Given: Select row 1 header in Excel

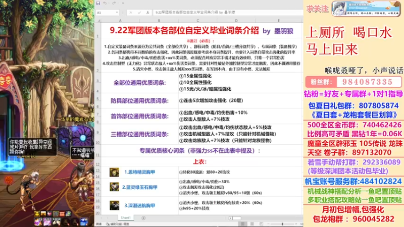Looking at the screenshot, I should [98, 30].
